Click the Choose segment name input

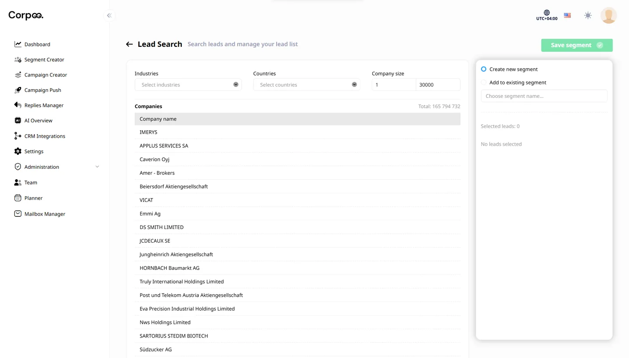click(544, 96)
